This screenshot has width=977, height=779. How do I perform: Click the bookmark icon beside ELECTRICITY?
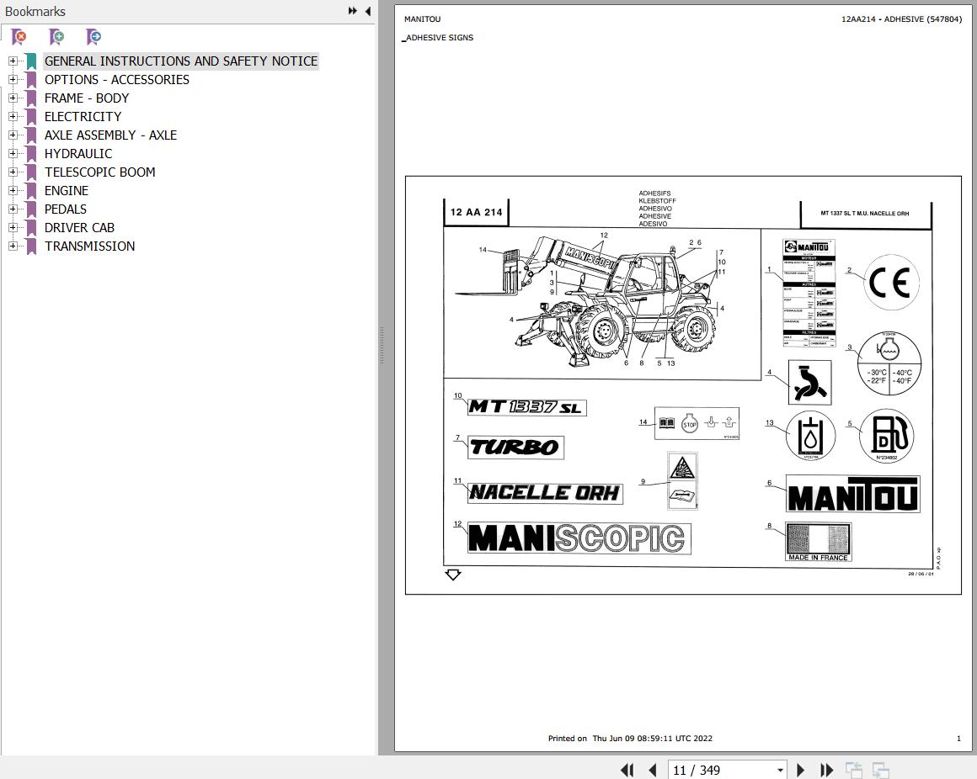pyautogui.click(x=31, y=116)
